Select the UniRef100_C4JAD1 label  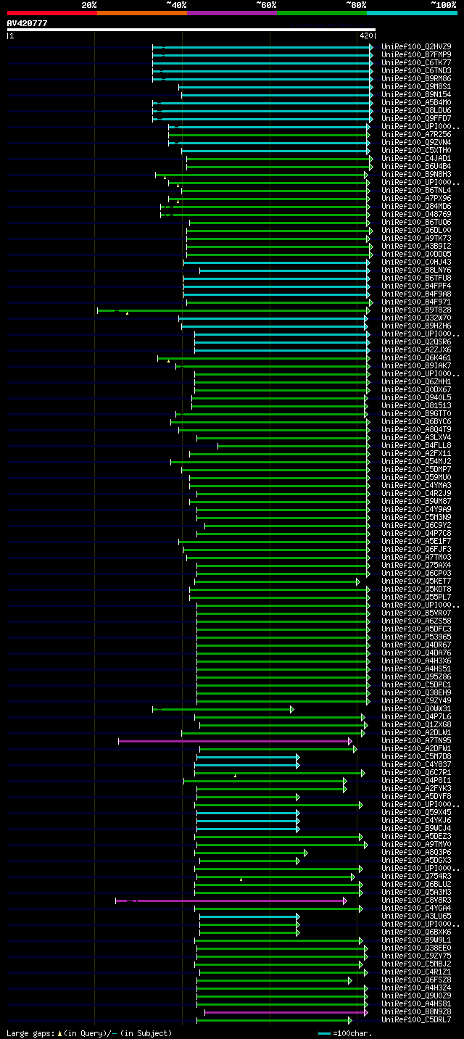coord(416,159)
